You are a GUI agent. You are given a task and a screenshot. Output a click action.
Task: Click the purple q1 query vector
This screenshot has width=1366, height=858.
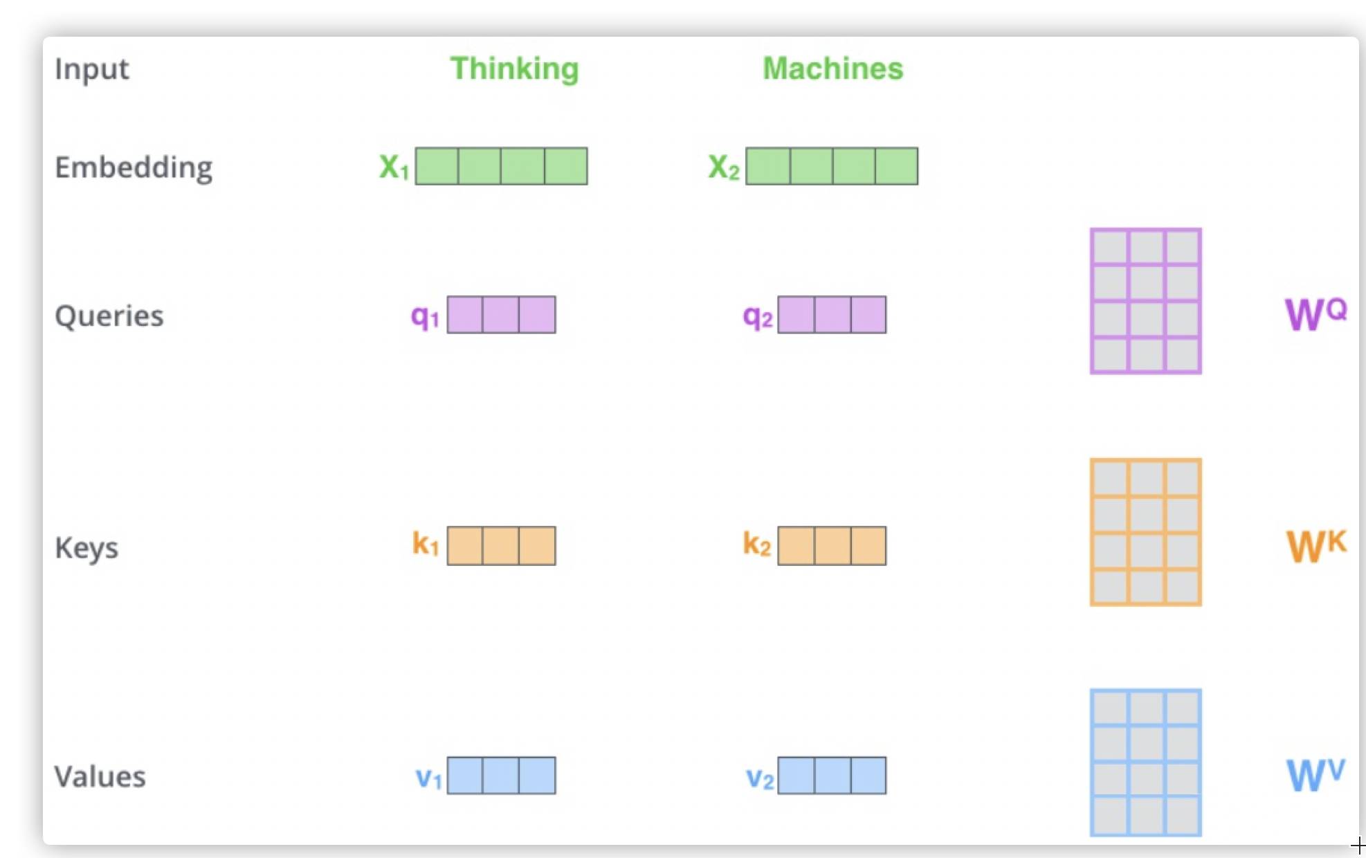tap(501, 315)
